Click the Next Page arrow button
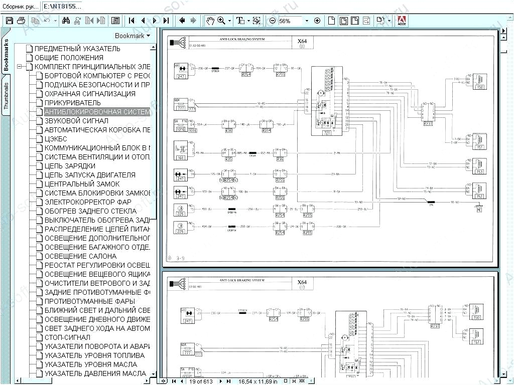 click(154, 21)
